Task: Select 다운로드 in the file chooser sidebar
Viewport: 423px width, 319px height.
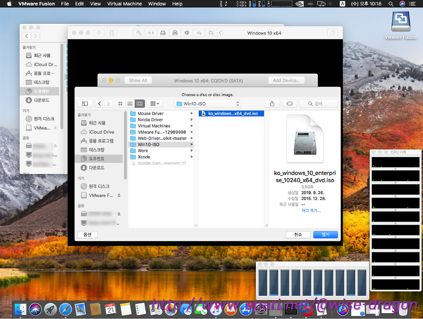Action: tap(99, 168)
